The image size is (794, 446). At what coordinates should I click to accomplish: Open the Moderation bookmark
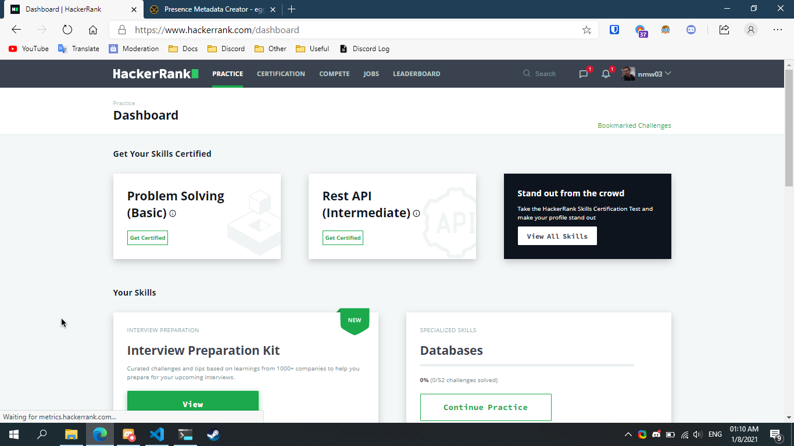tap(134, 49)
